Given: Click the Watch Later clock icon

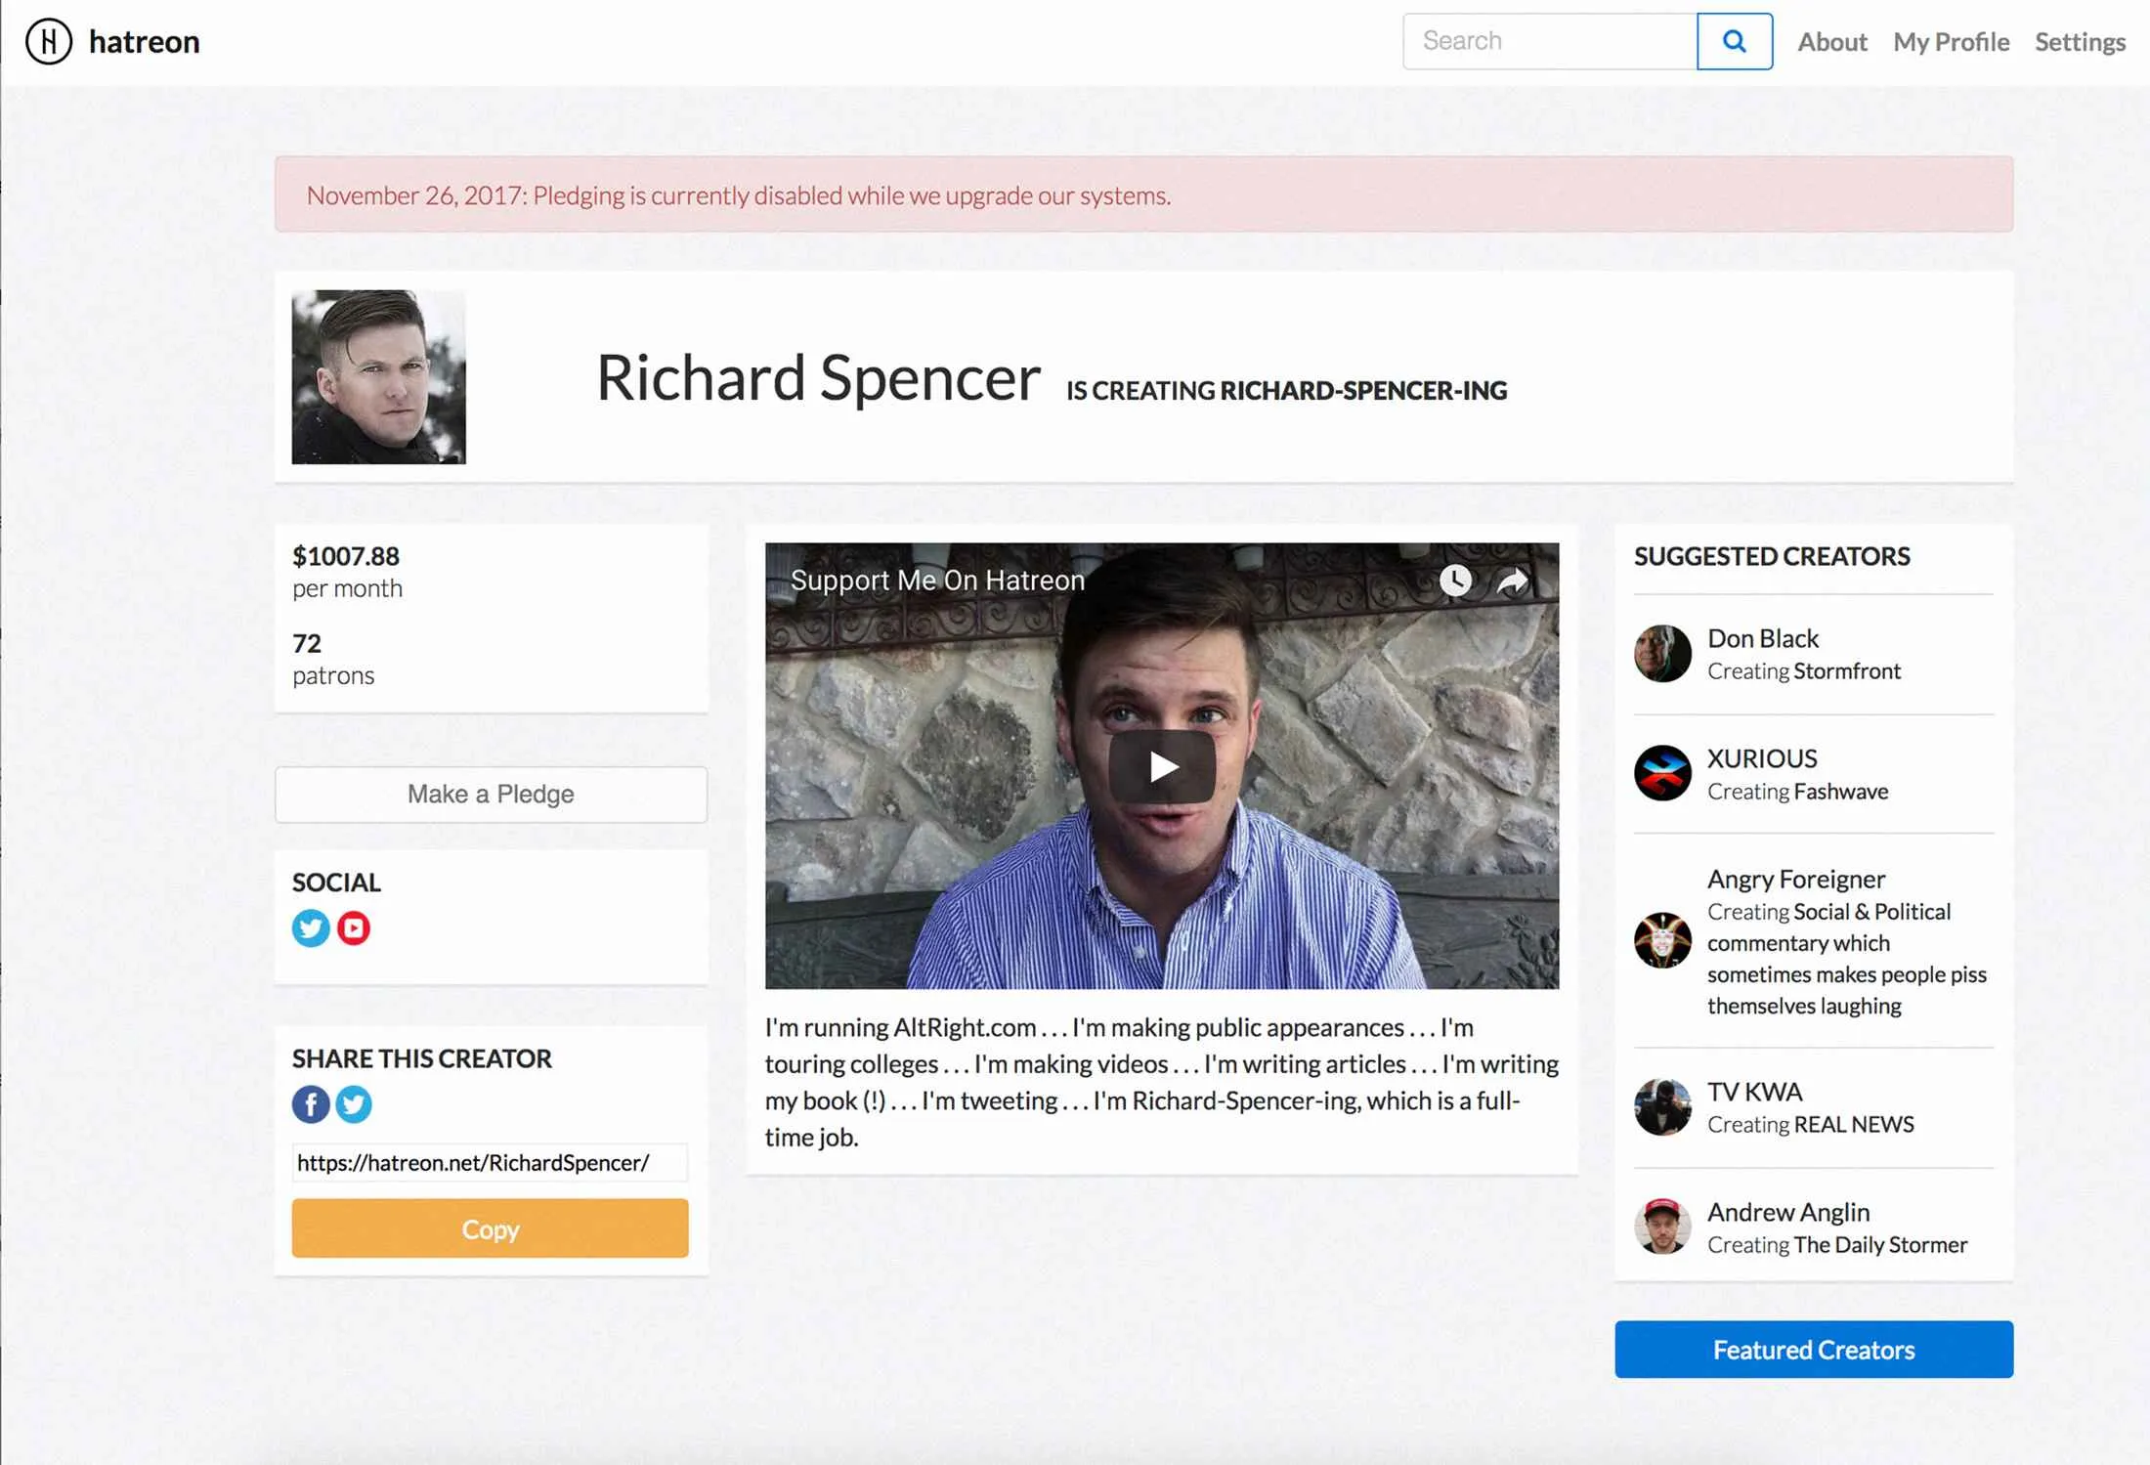Looking at the screenshot, I should (1455, 581).
